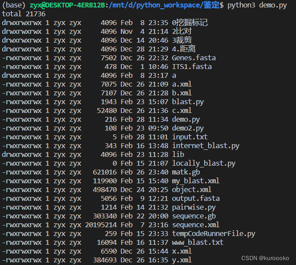Screen dimensions: 296x265
Task: Click the file name c.xml
Action: click(182, 111)
